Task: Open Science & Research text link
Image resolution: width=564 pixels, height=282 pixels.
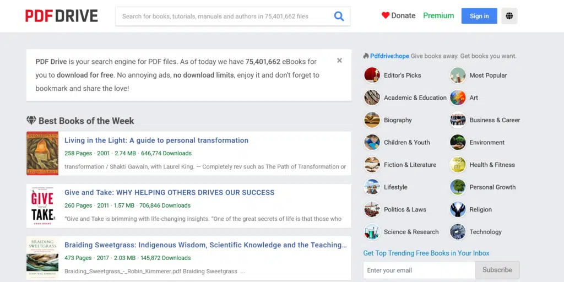Action: (x=411, y=232)
